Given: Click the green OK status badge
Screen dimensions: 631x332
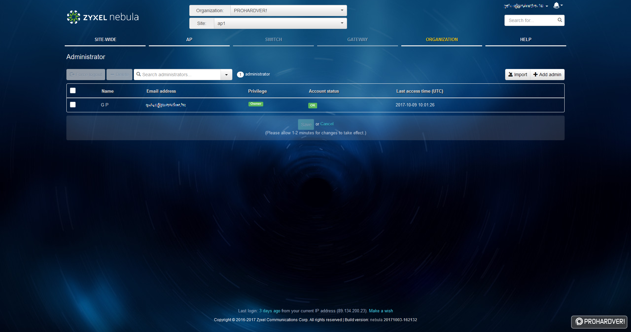Looking at the screenshot, I should pos(313,105).
